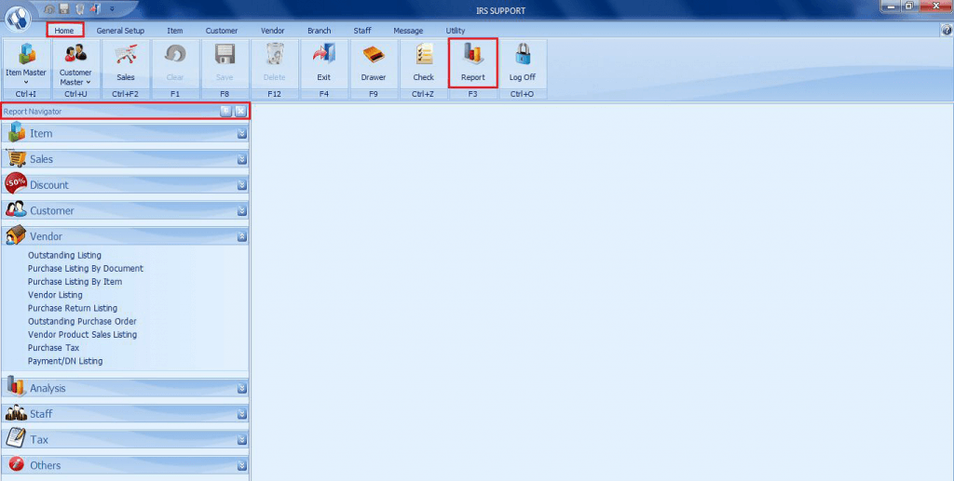The width and height of the screenshot is (954, 481).
Task: Open the Utility ribbon tab
Action: coord(455,31)
